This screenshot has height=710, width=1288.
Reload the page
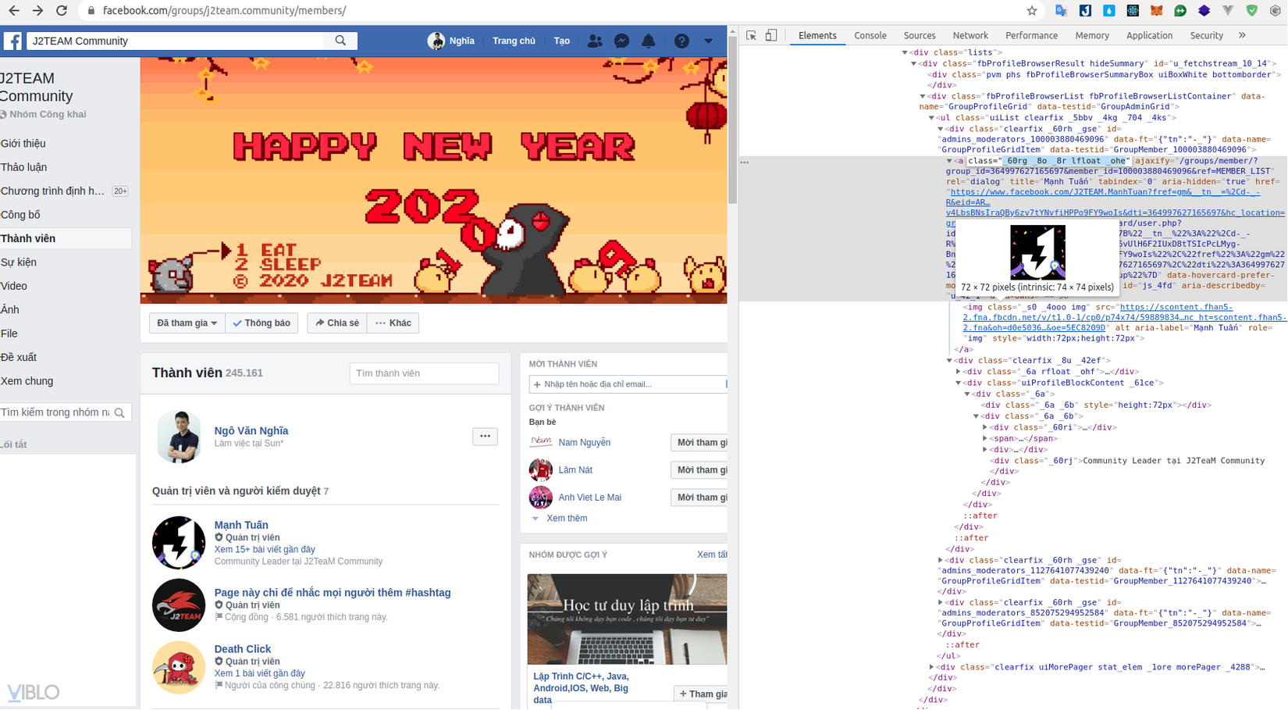62,11
